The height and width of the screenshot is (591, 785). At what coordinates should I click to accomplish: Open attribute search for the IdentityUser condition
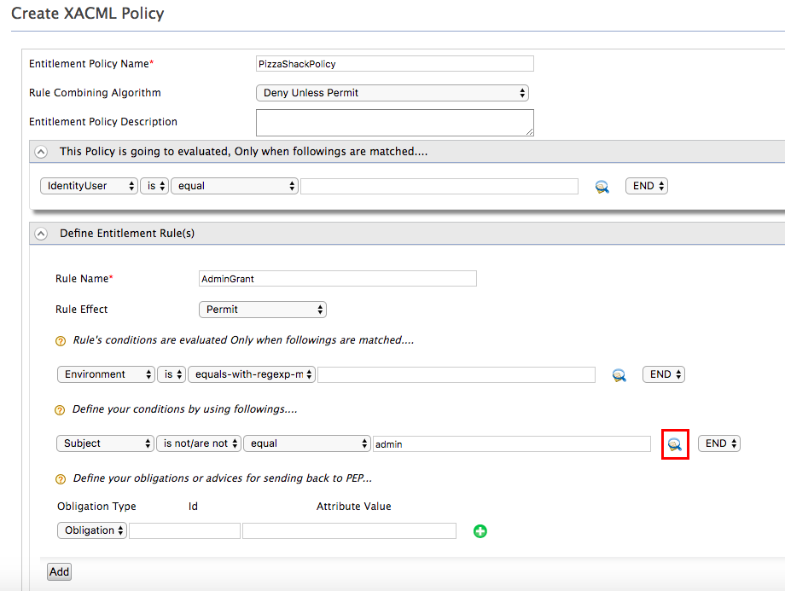tap(602, 186)
